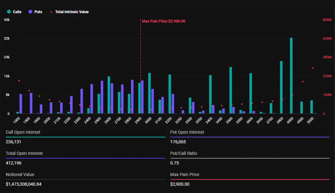The width and height of the screenshot is (335, 193).
Task: Select the Puts bar at strike 2300
Action: (x=82, y=101)
